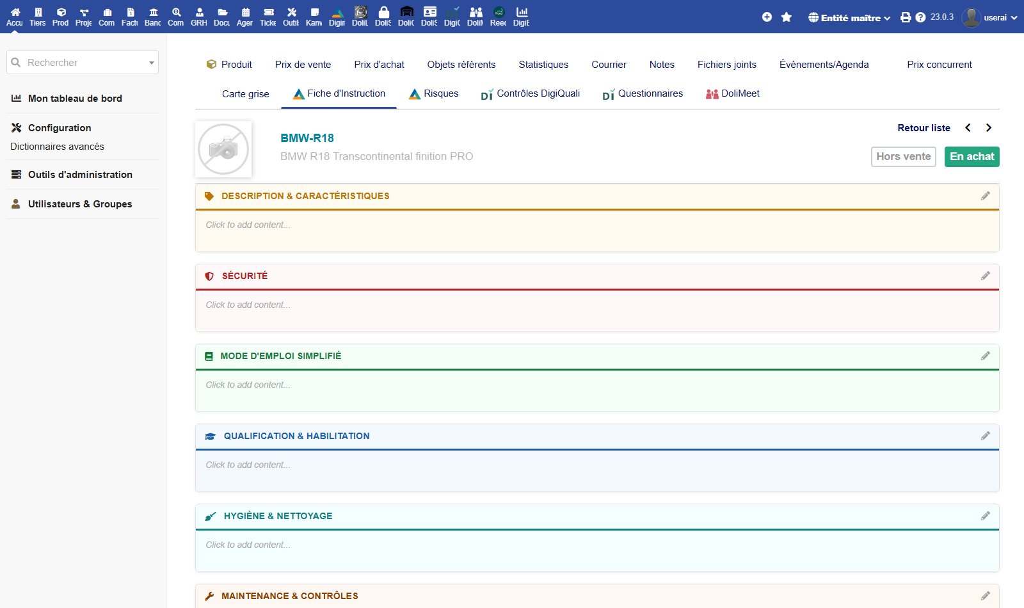Switch to the Risques tab
Viewport: 1024px width, 608px height.
pyautogui.click(x=434, y=94)
